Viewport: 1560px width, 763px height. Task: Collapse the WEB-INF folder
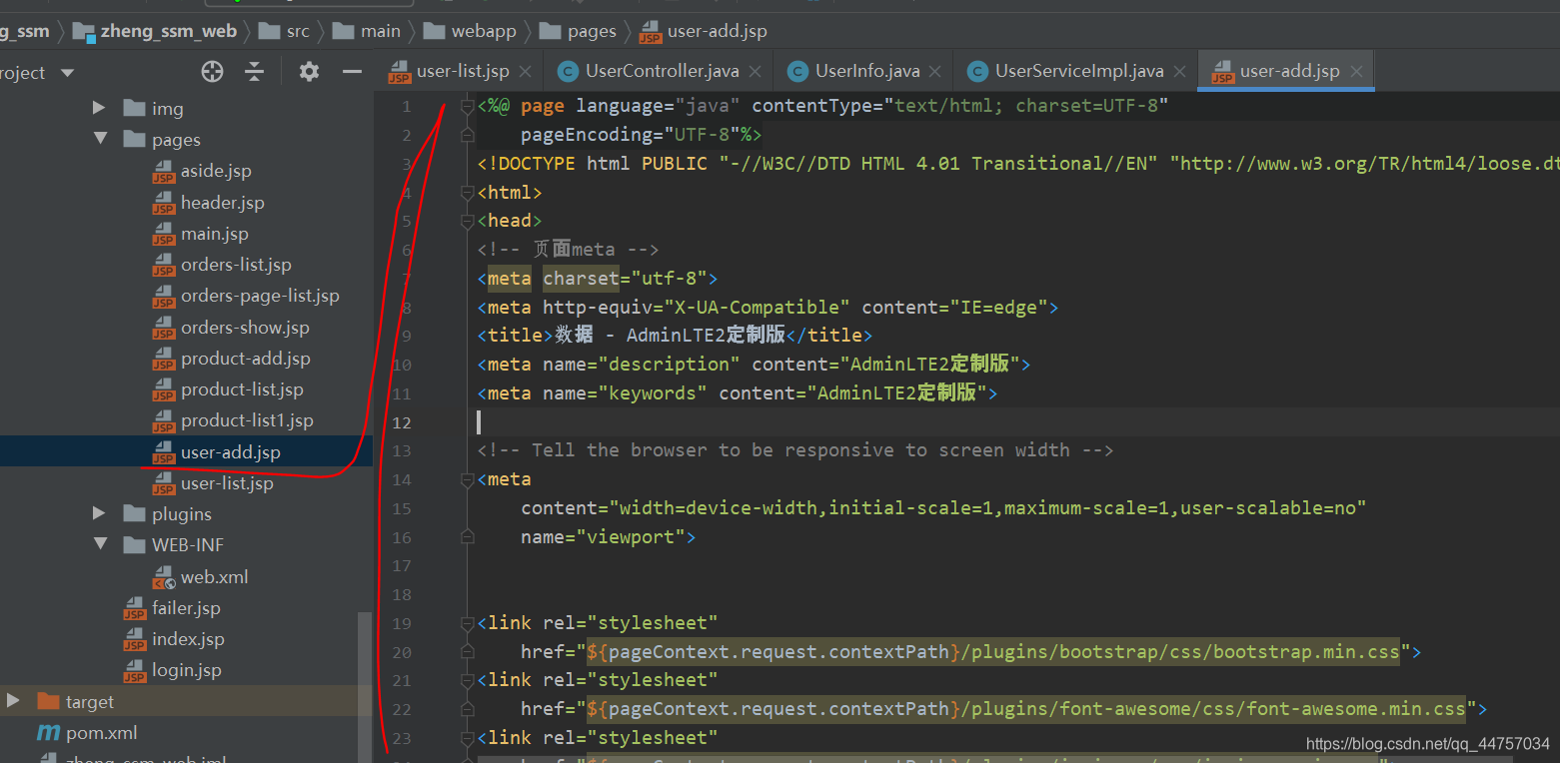pyautogui.click(x=100, y=544)
